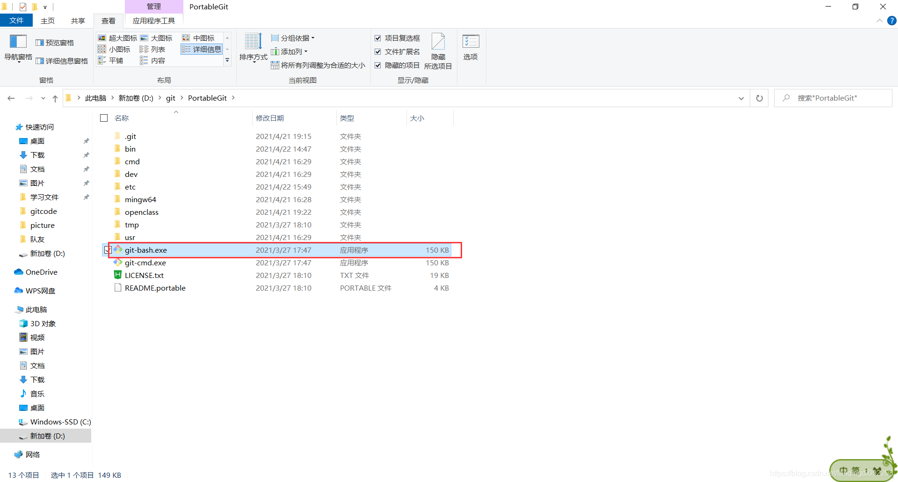Switch to small icons layout
This screenshot has height=482, width=898.
click(x=114, y=49)
